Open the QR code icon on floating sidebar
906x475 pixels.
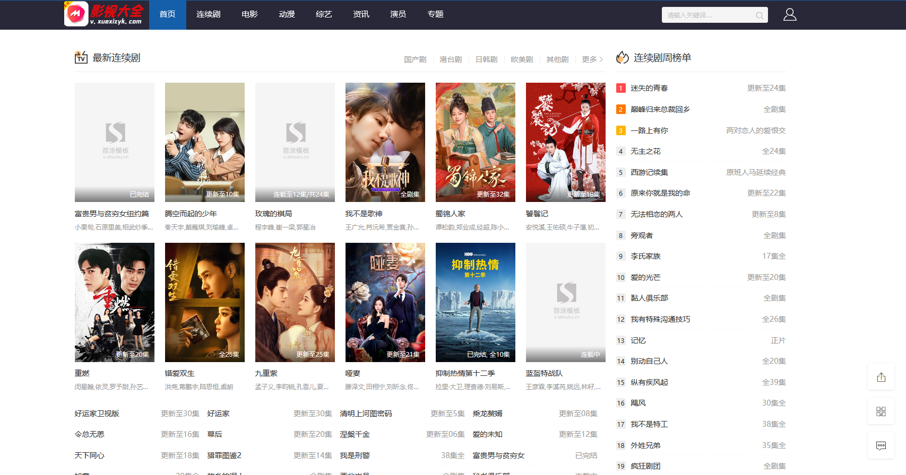[881, 411]
